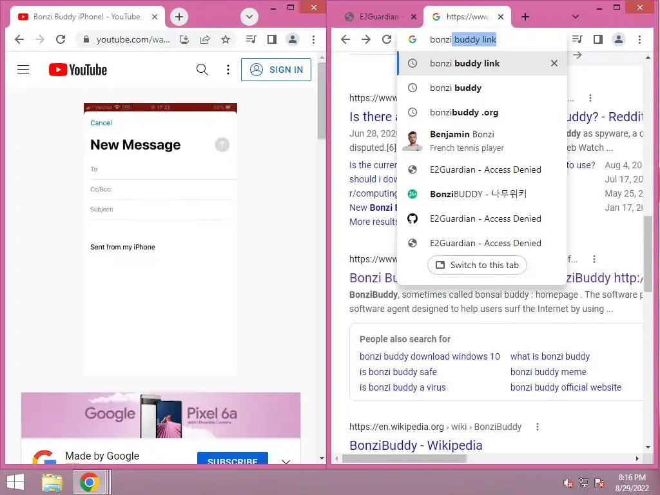660x495 pixels.
Task: Expand tab search dropdown in YouTube window
Action: pos(249,17)
